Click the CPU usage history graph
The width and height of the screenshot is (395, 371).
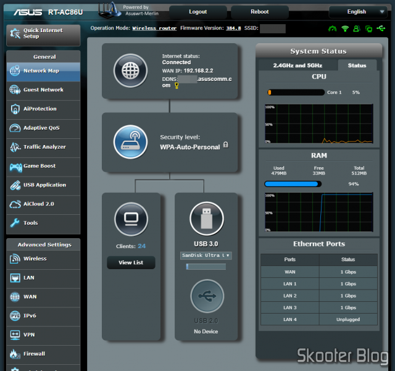click(x=318, y=123)
